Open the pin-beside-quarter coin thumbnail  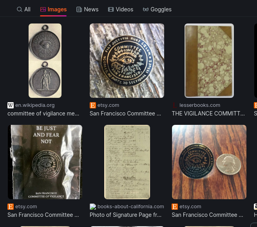pos(209,162)
